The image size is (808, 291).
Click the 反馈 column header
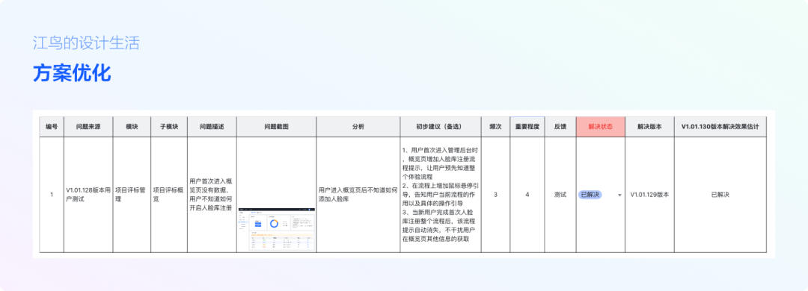tap(560, 127)
